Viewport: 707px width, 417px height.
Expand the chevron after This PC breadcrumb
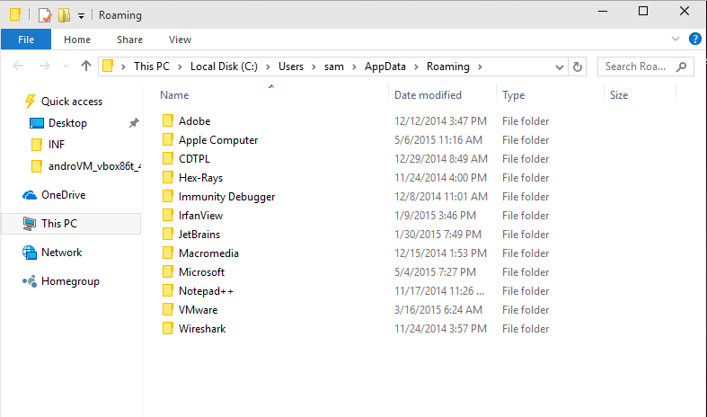[x=180, y=67]
